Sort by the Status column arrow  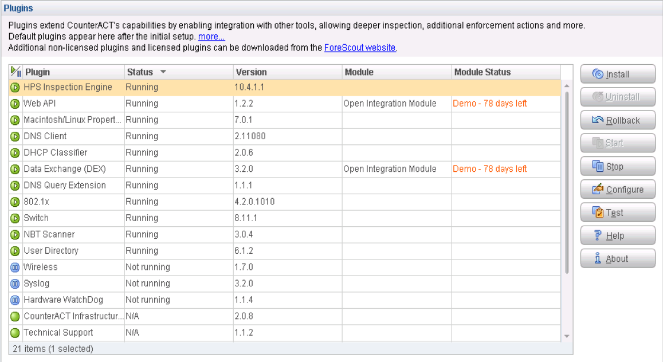pyautogui.click(x=163, y=72)
